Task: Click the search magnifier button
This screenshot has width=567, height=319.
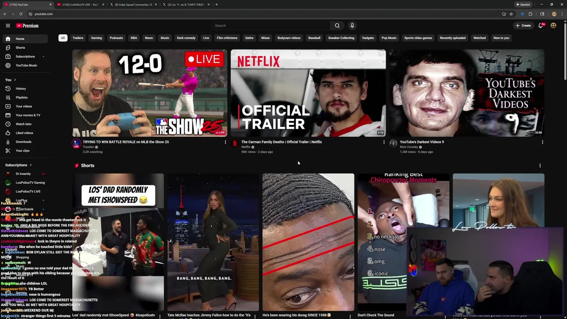Action: tap(337, 26)
